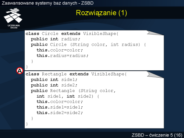Click the slide title "Rozwiązanie (1)"
The width and height of the screenshot is (184, 138).
pos(101,13)
